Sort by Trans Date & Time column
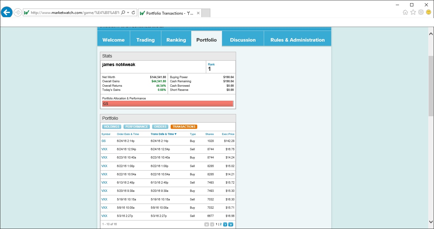Screen dimensions: 434x229 point(163,134)
